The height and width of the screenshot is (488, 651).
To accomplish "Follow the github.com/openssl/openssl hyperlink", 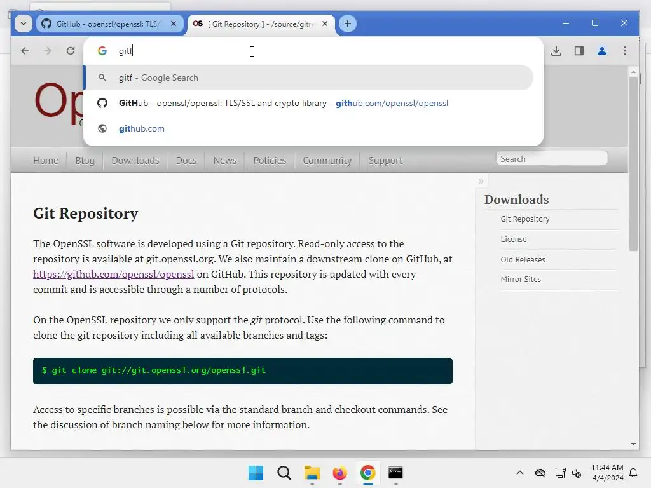I will click(113, 274).
